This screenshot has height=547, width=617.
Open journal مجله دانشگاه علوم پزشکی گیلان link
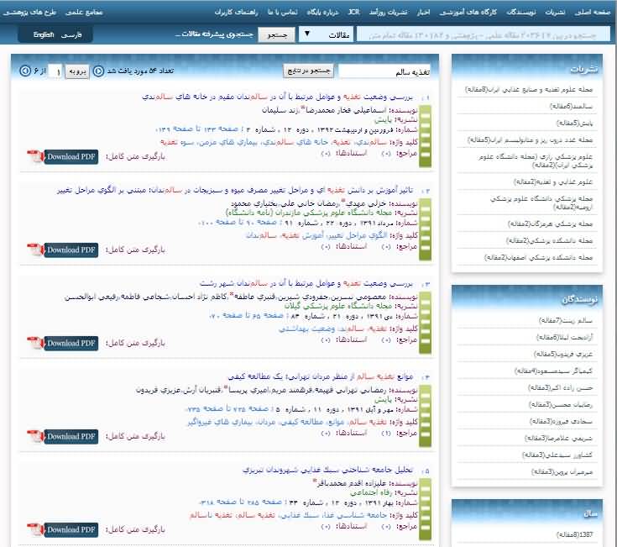[x=338, y=306]
